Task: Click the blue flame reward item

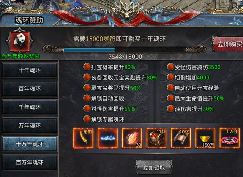Action: (x=108, y=138)
